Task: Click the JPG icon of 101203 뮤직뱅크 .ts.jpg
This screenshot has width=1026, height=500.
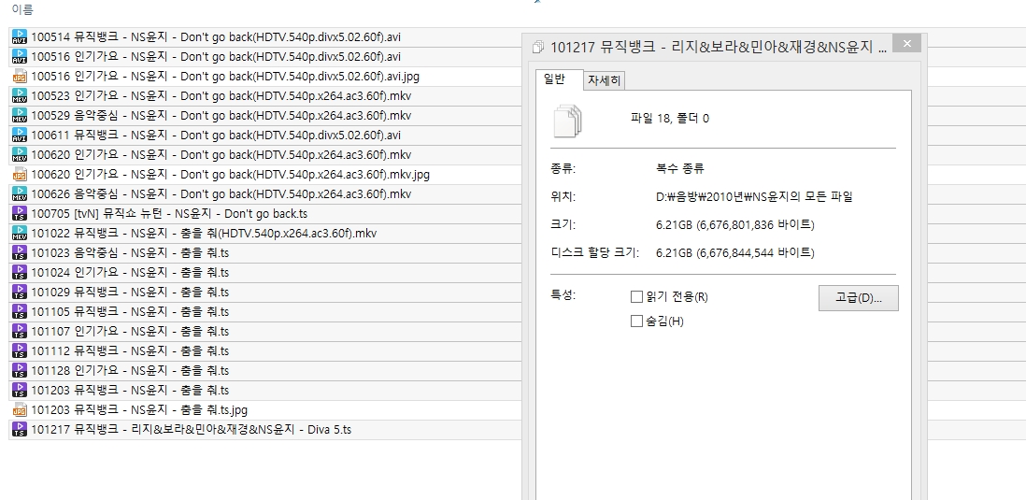Action: (20, 410)
